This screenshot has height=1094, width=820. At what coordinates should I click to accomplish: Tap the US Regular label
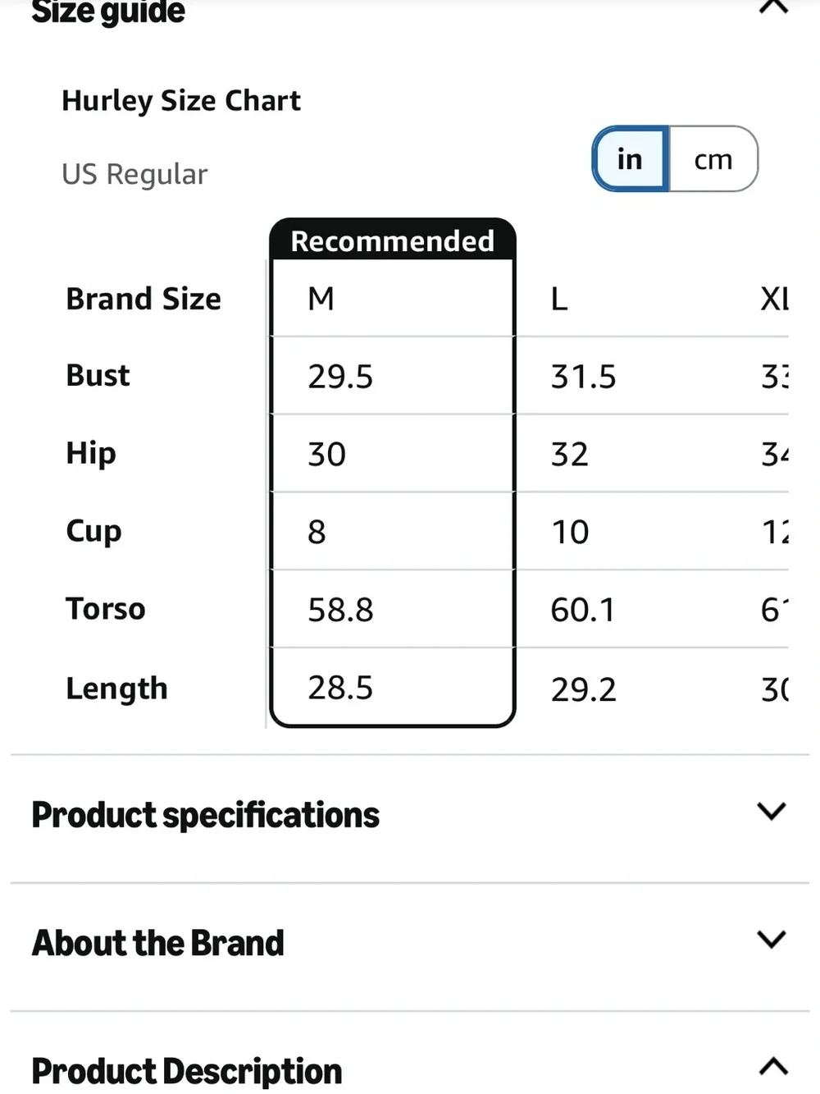pyautogui.click(x=134, y=174)
